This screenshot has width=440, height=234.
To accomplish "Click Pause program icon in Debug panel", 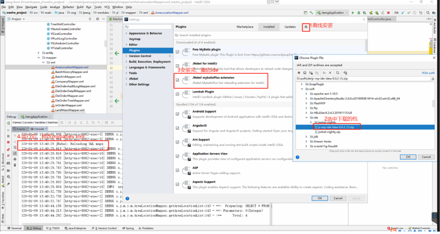I will 9,136.
